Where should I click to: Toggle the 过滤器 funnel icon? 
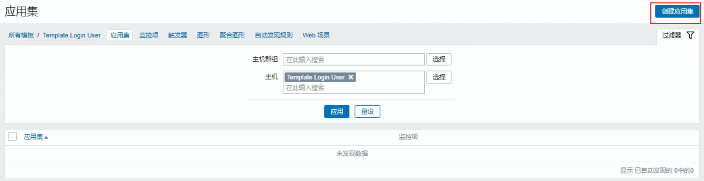690,35
